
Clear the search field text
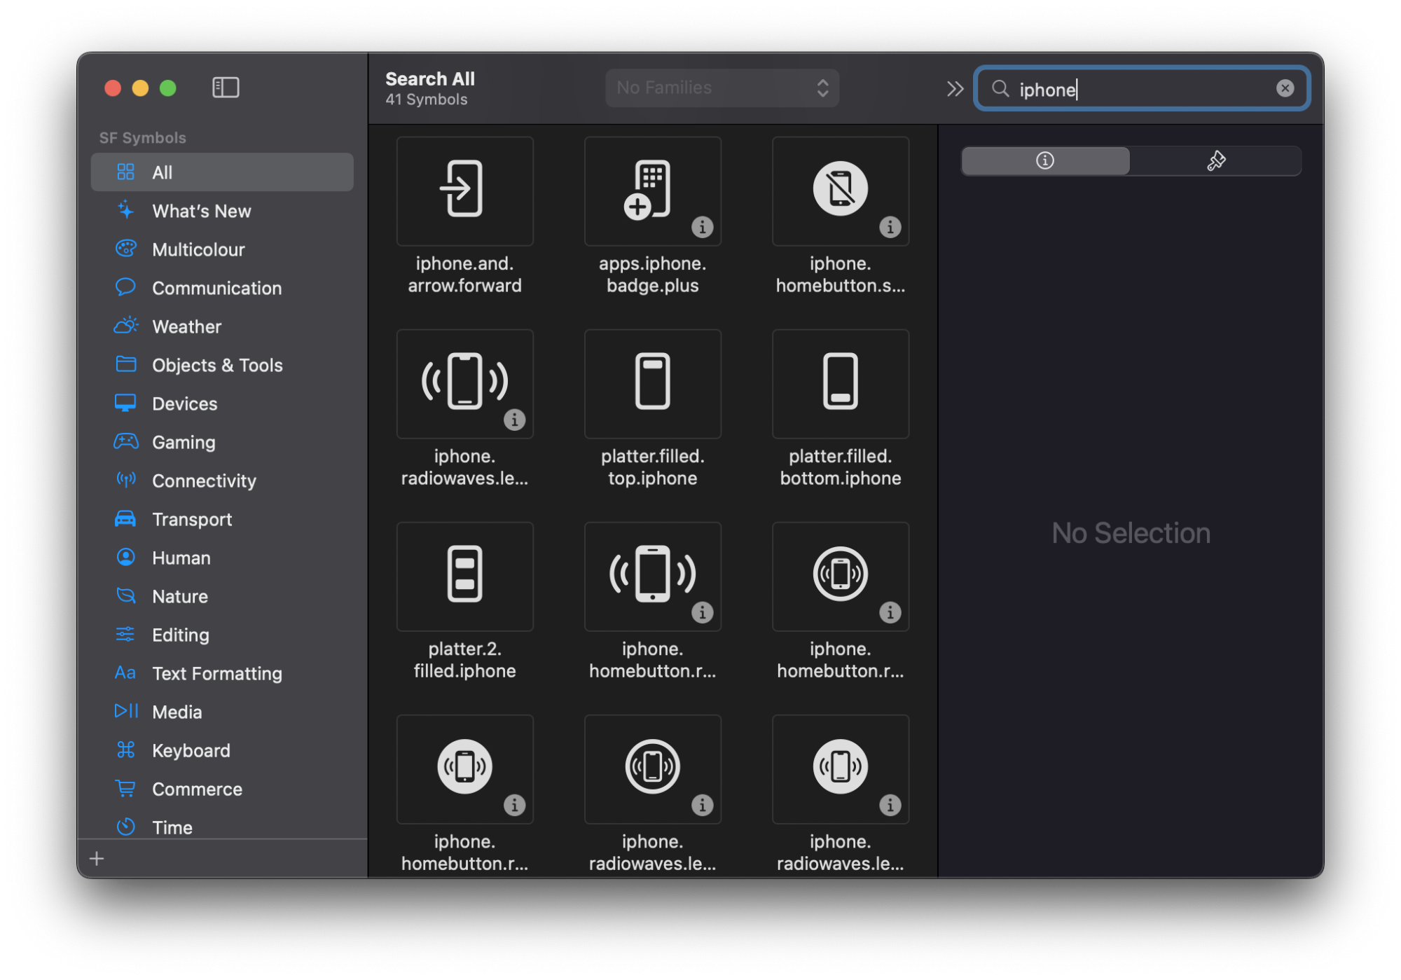click(1285, 88)
